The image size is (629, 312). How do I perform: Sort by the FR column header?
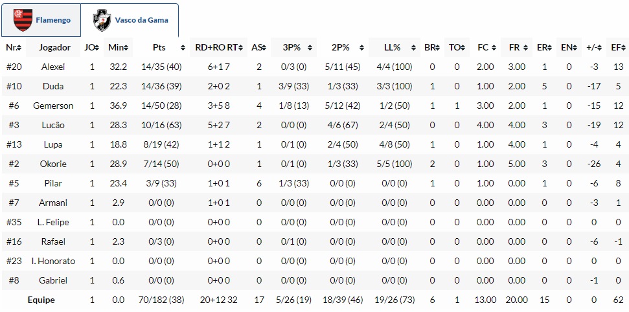click(x=516, y=48)
